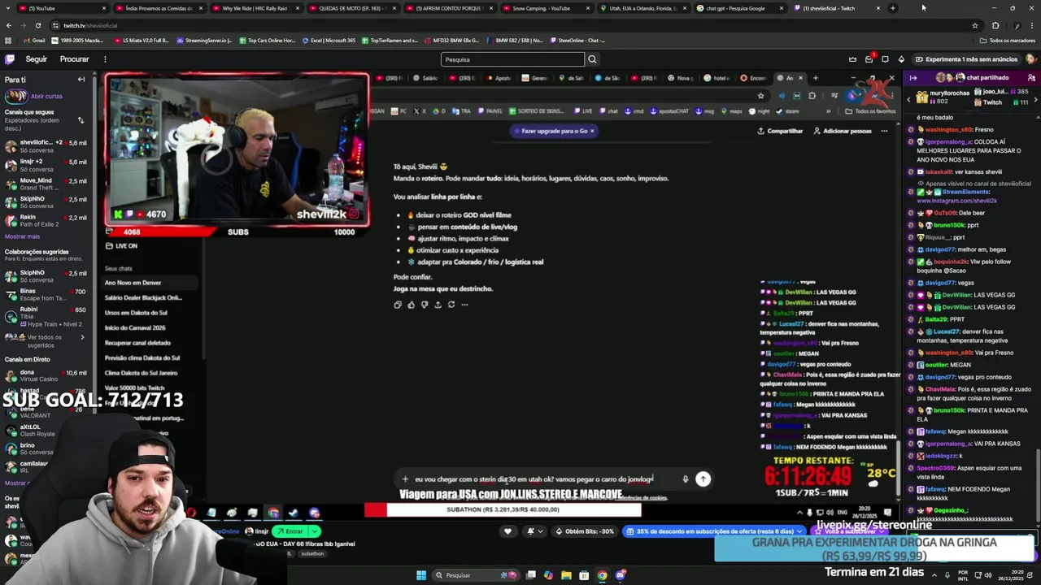Click the ChatGPT microphone dictation icon
1041x585 pixels.
pyautogui.click(x=685, y=479)
